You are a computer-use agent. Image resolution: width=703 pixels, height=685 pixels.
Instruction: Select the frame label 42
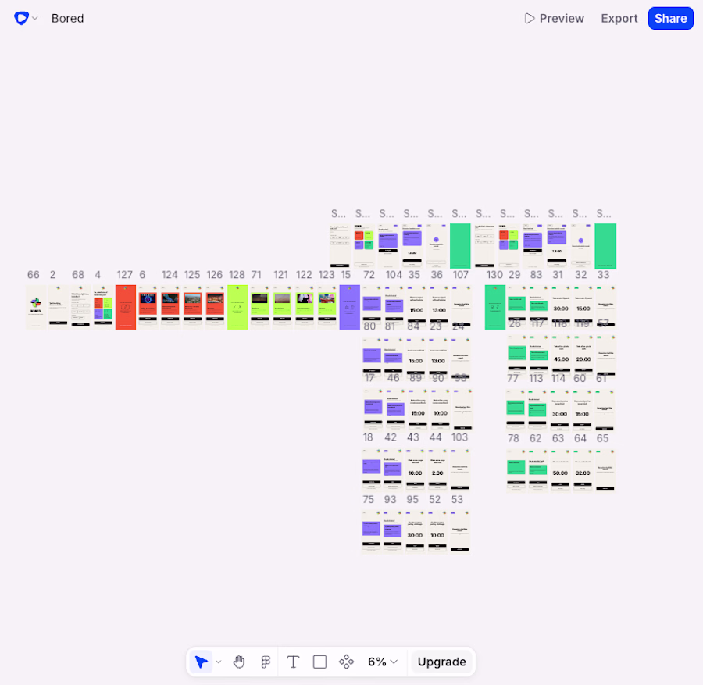391,437
